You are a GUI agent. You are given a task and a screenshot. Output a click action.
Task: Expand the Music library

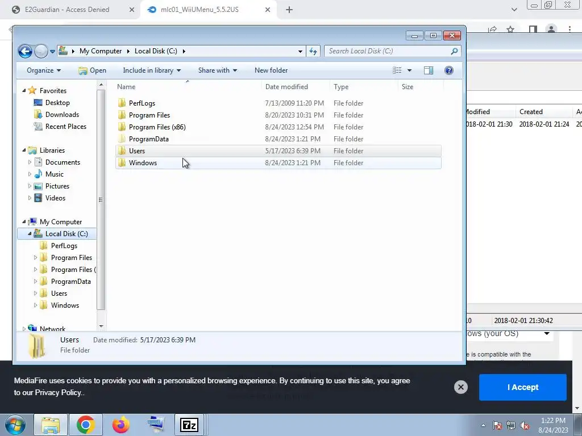tap(30, 174)
